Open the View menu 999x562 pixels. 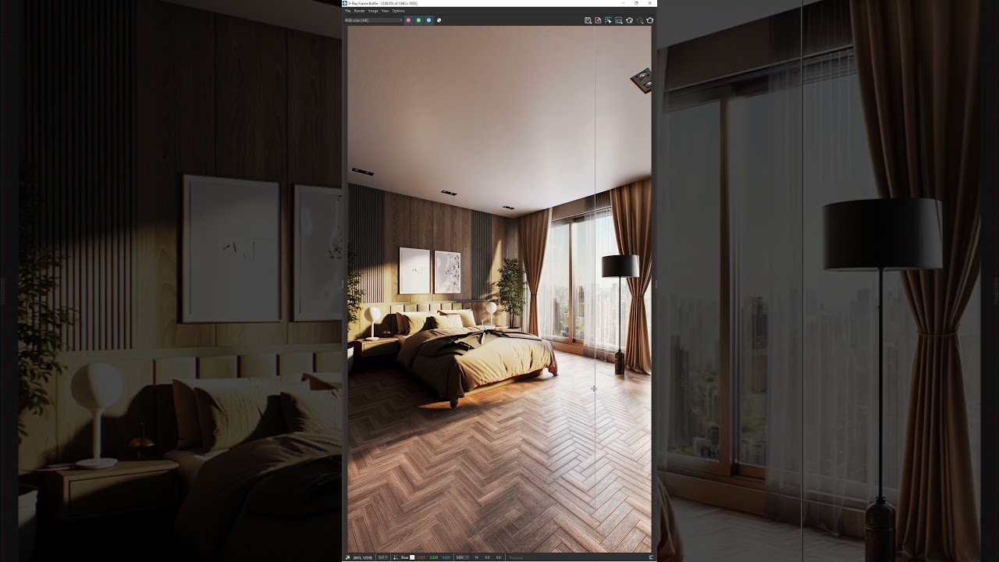pos(385,11)
